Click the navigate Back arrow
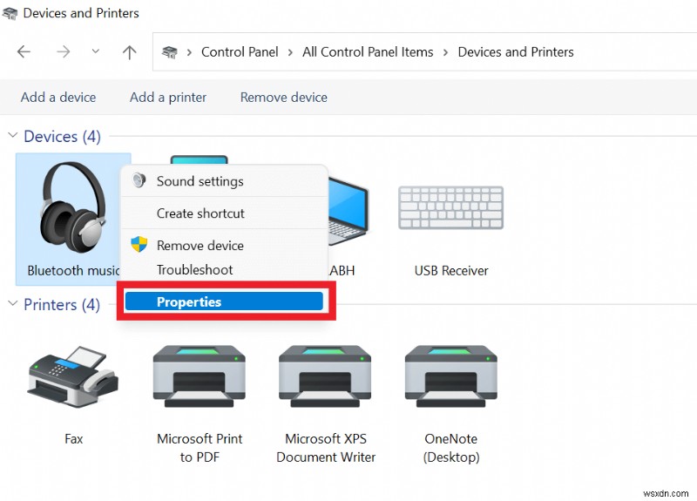697x501 pixels. click(24, 52)
